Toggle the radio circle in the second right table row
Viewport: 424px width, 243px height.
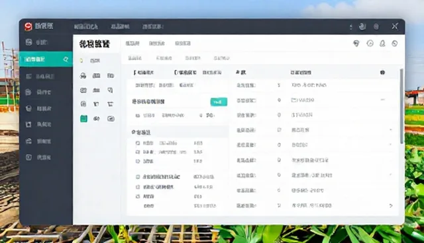click(x=279, y=100)
